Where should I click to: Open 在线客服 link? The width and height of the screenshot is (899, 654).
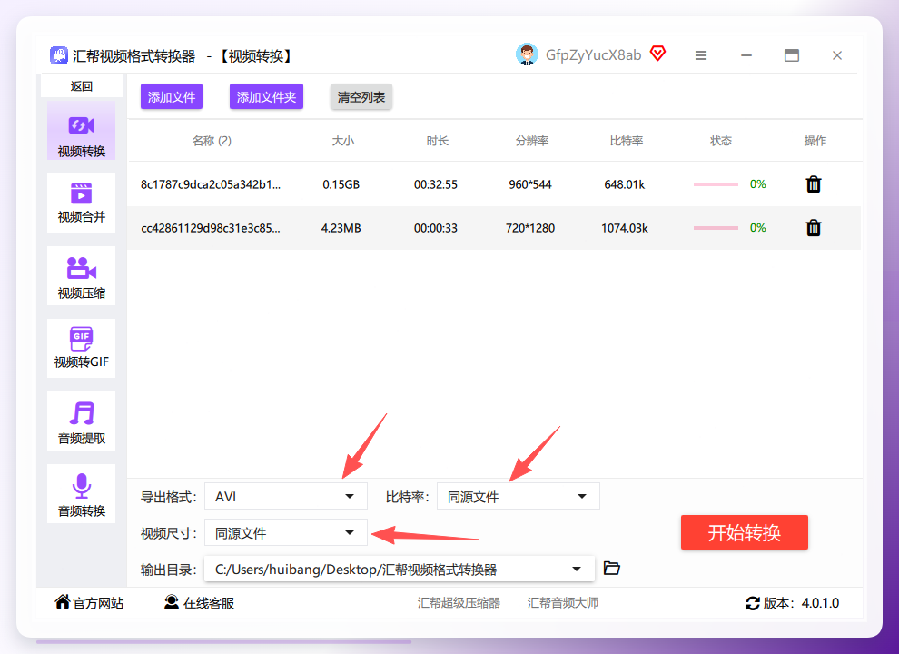point(209,603)
